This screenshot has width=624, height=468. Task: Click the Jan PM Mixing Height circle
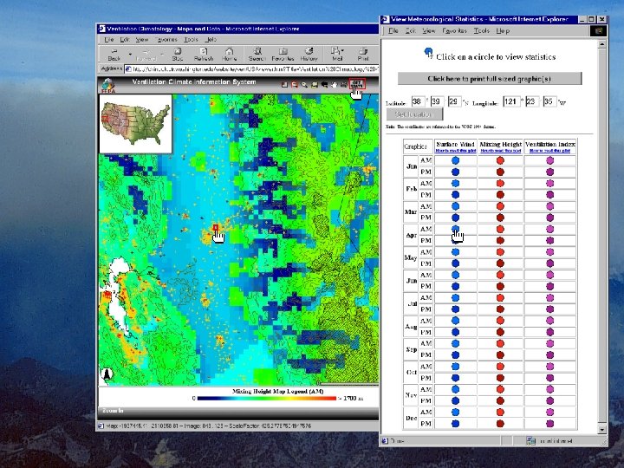click(501, 172)
